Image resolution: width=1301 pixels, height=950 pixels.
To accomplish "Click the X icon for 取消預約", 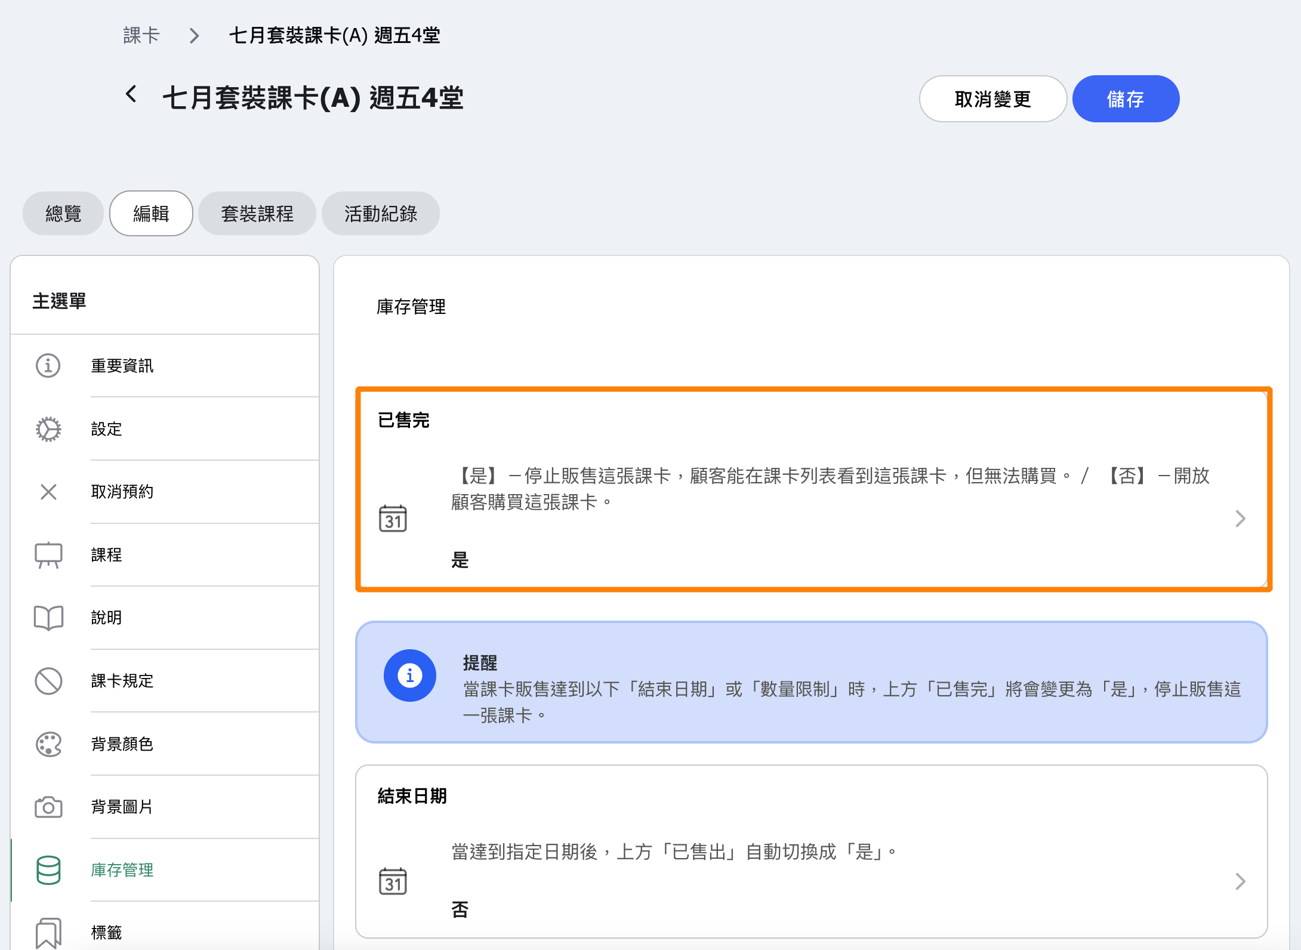I will coord(48,492).
